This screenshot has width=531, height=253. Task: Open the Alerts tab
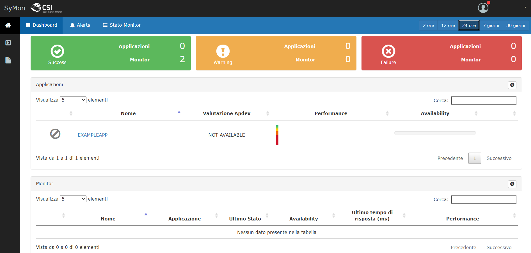click(x=80, y=25)
